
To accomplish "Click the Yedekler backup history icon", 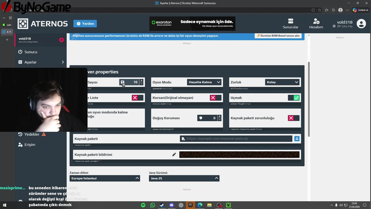I will tap(20, 134).
